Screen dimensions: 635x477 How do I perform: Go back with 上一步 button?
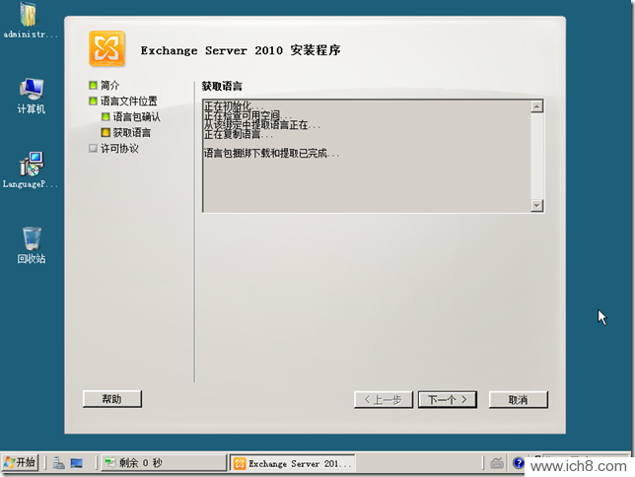384,400
